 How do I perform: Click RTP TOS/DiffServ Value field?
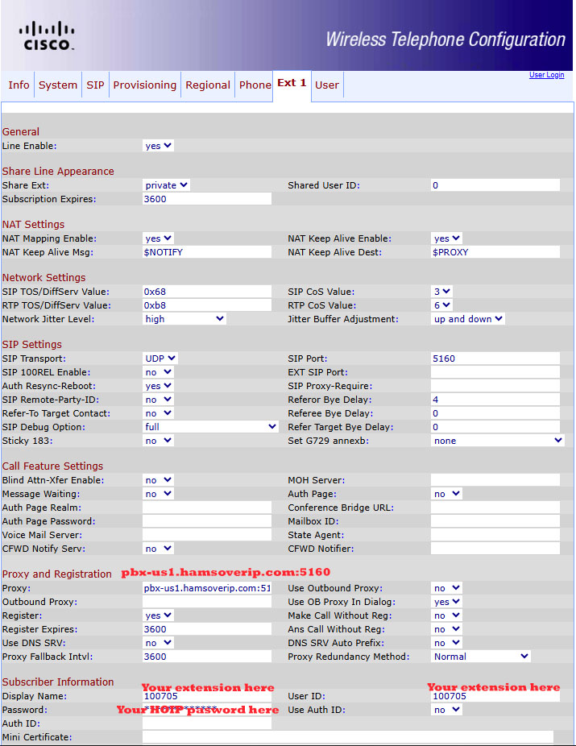tap(207, 305)
